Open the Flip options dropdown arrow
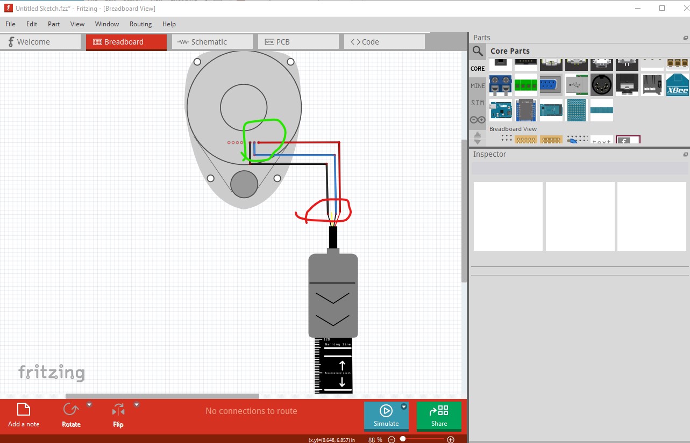 coord(137,405)
